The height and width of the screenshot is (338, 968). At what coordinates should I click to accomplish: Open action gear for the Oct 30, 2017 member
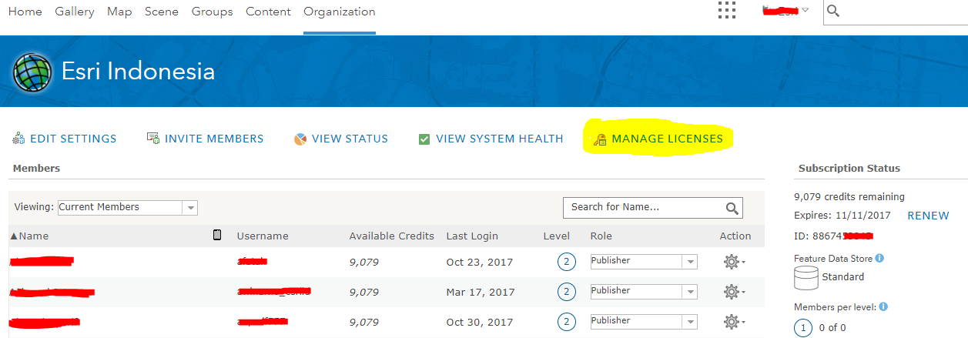(734, 322)
